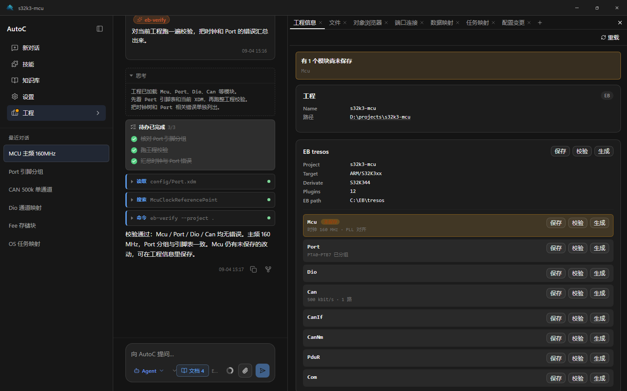Image resolution: width=627 pixels, height=391 pixels.
Task: Toggle the 文档 4 documents chip
Action: click(x=192, y=371)
